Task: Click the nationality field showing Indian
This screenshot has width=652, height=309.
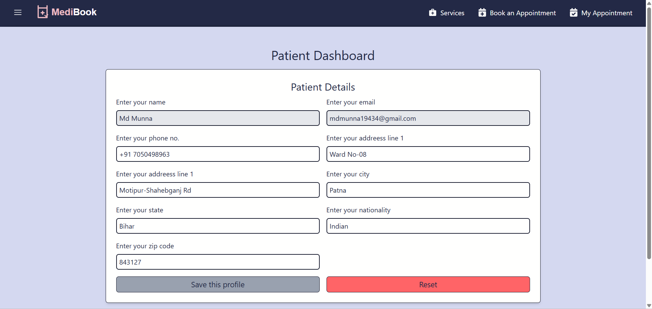Action: click(x=428, y=226)
